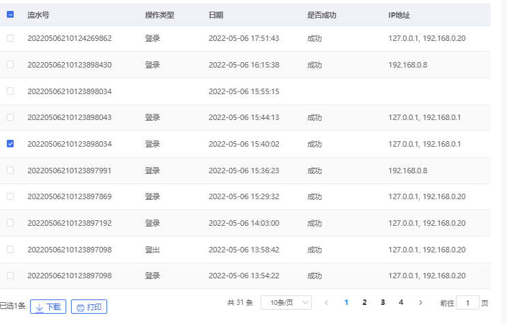Go to page 2
This screenshot has width=507, height=324.
point(364,302)
